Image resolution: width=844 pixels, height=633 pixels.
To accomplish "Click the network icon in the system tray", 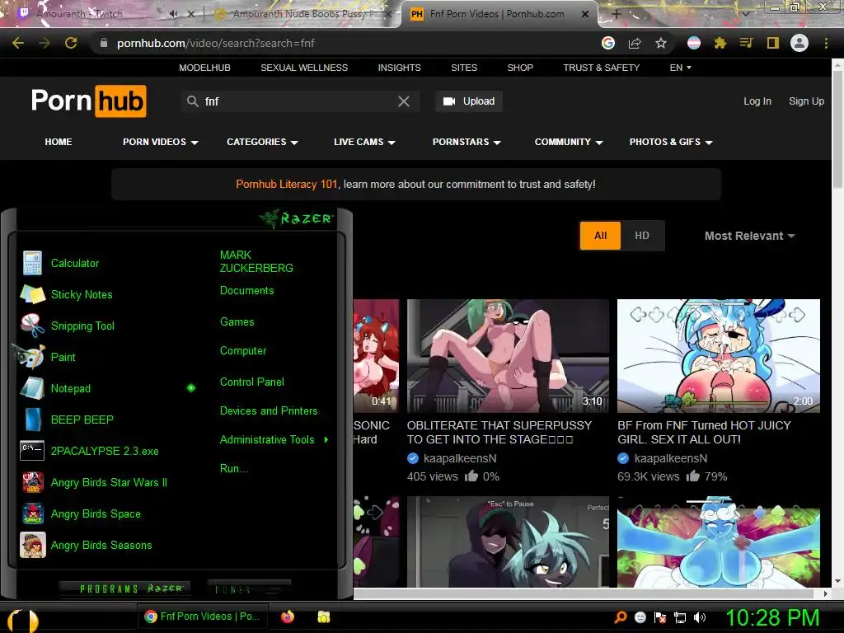I will 680,617.
